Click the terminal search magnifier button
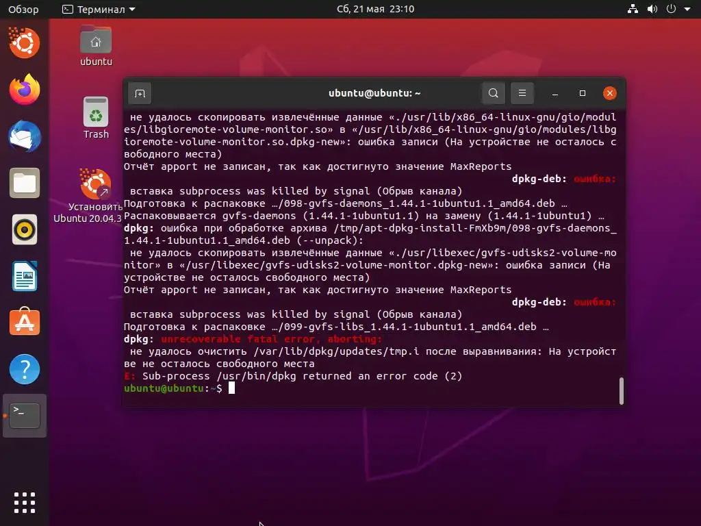The width and height of the screenshot is (701, 526). tap(493, 93)
